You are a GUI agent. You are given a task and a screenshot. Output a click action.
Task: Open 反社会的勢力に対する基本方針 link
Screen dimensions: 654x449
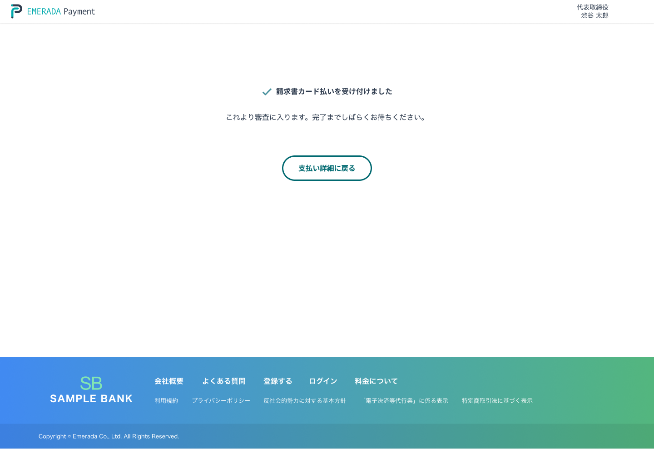coord(305,401)
